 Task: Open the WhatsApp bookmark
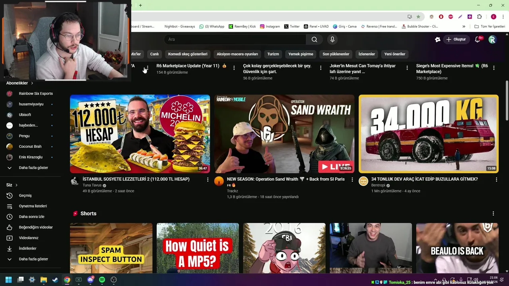pos(212,27)
